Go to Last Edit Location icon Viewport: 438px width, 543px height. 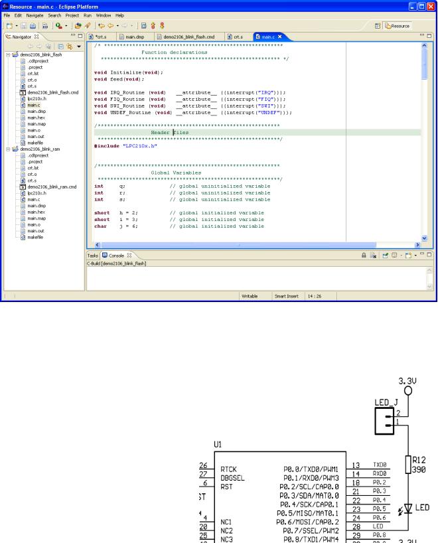pos(102,26)
